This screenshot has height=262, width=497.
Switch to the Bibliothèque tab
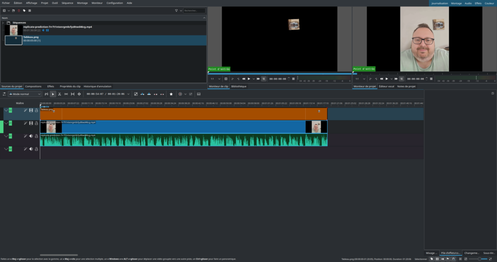click(239, 86)
